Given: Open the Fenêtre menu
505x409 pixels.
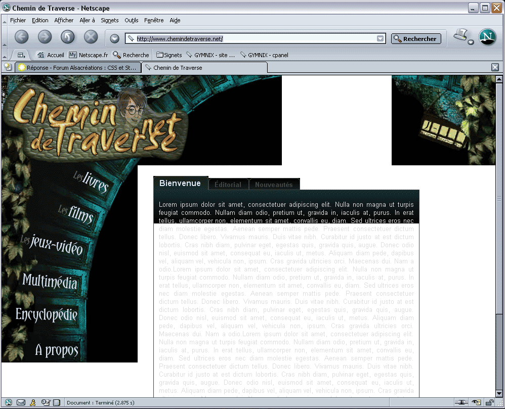Looking at the screenshot, I should (x=154, y=20).
